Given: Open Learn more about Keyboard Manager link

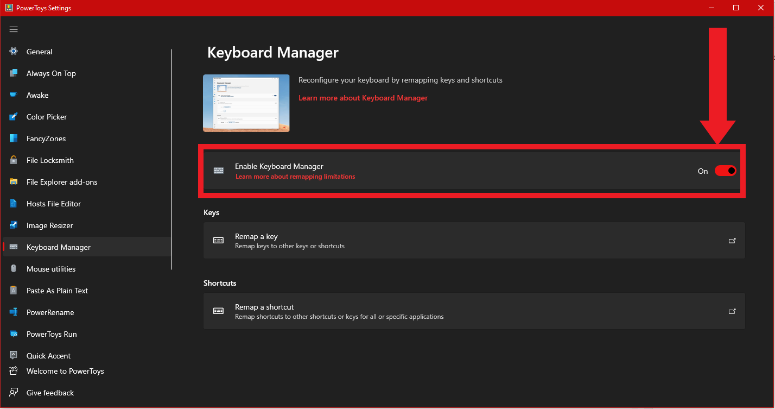Looking at the screenshot, I should 363,98.
